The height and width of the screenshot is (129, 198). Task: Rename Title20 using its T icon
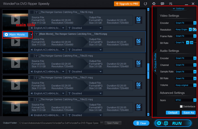(36, 56)
